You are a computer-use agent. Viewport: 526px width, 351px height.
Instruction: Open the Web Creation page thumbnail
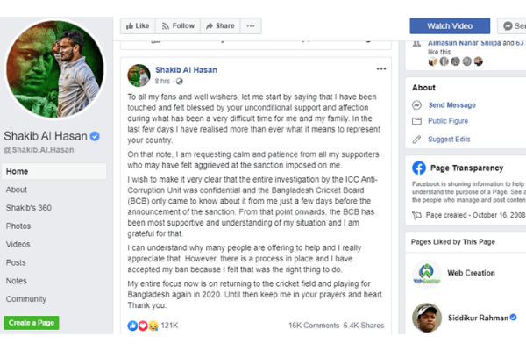[425, 272]
